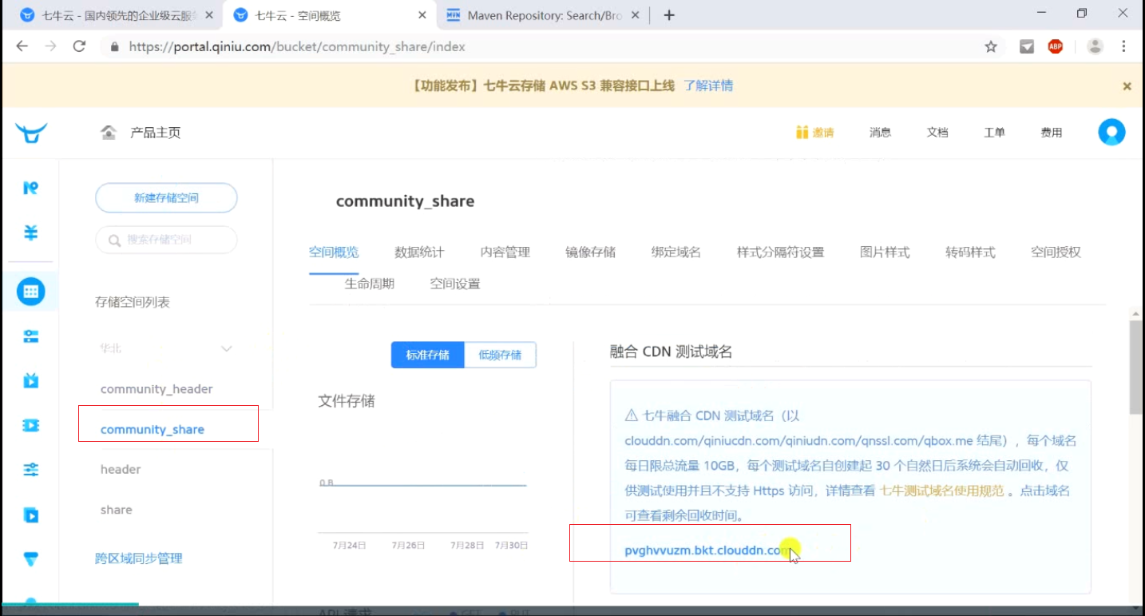Open the Chrome three-dot menu
Screen dimensions: 1145x616
click(x=1124, y=46)
